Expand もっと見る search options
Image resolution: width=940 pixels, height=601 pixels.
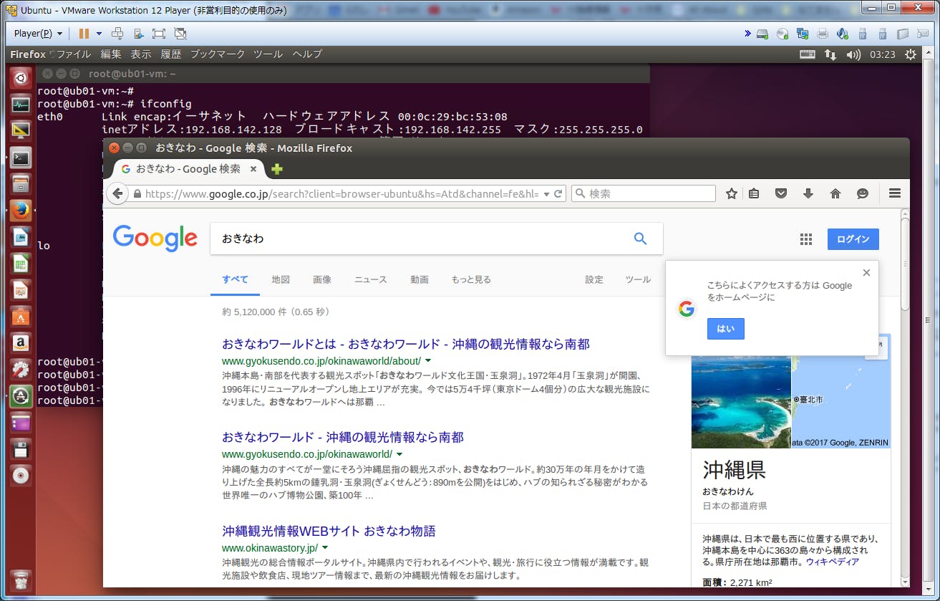tap(471, 279)
